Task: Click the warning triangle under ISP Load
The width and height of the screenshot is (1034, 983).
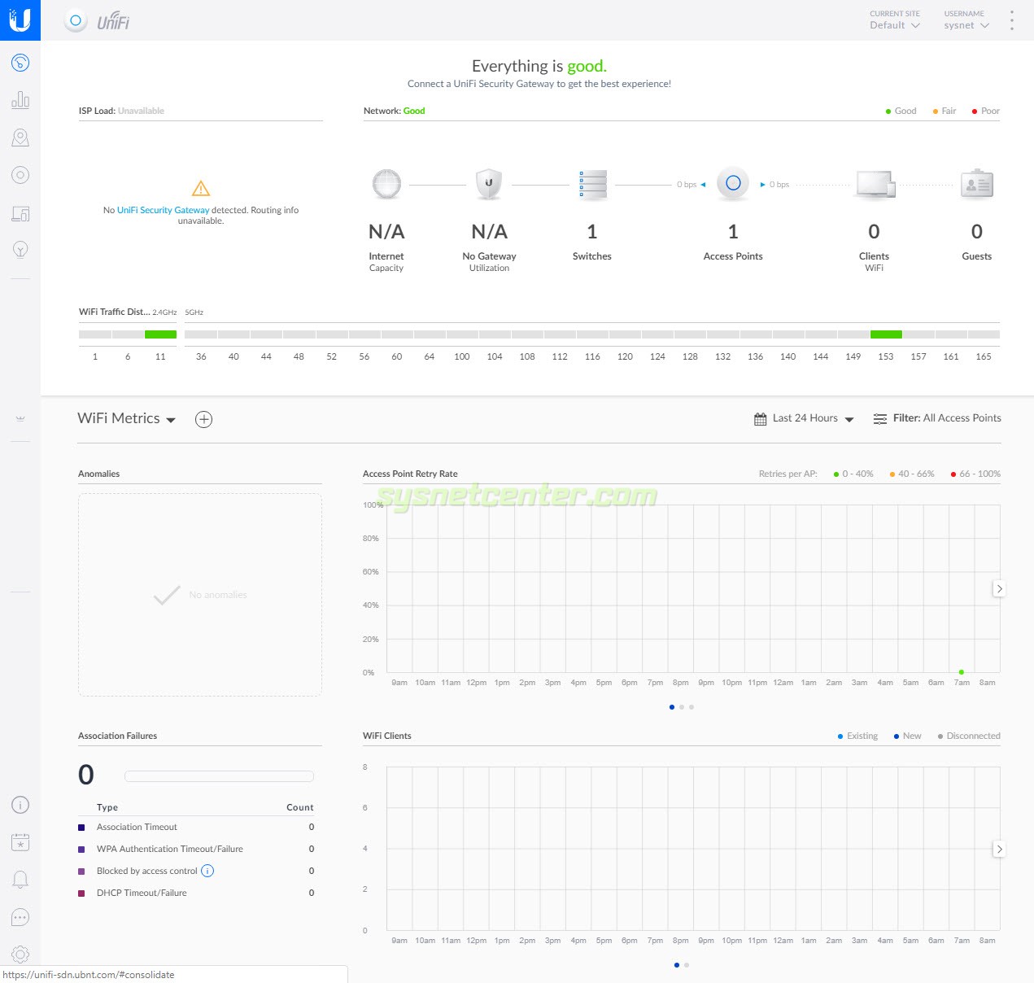Action: (x=201, y=189)
